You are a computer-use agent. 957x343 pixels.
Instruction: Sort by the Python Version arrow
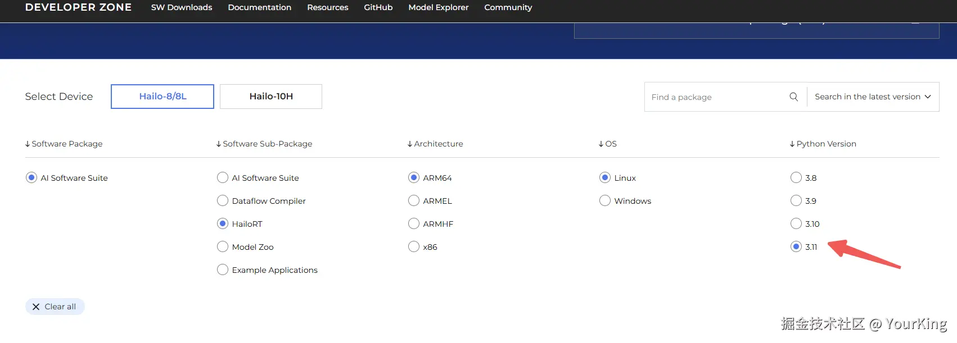pos(792,144)
